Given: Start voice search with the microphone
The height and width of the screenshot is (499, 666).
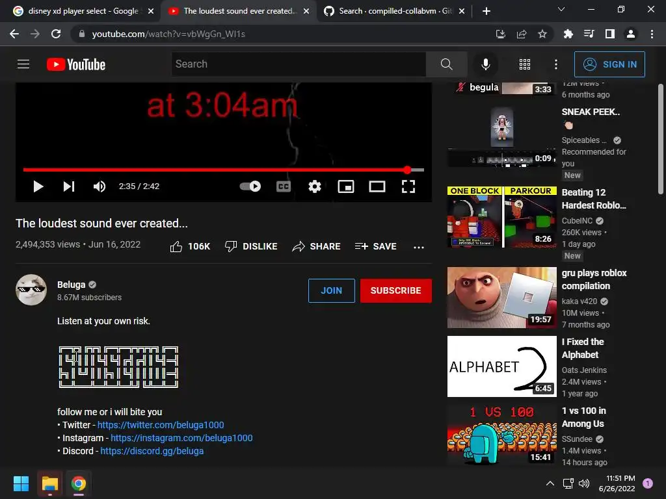Looking at the screenshot, I should 485,64.
